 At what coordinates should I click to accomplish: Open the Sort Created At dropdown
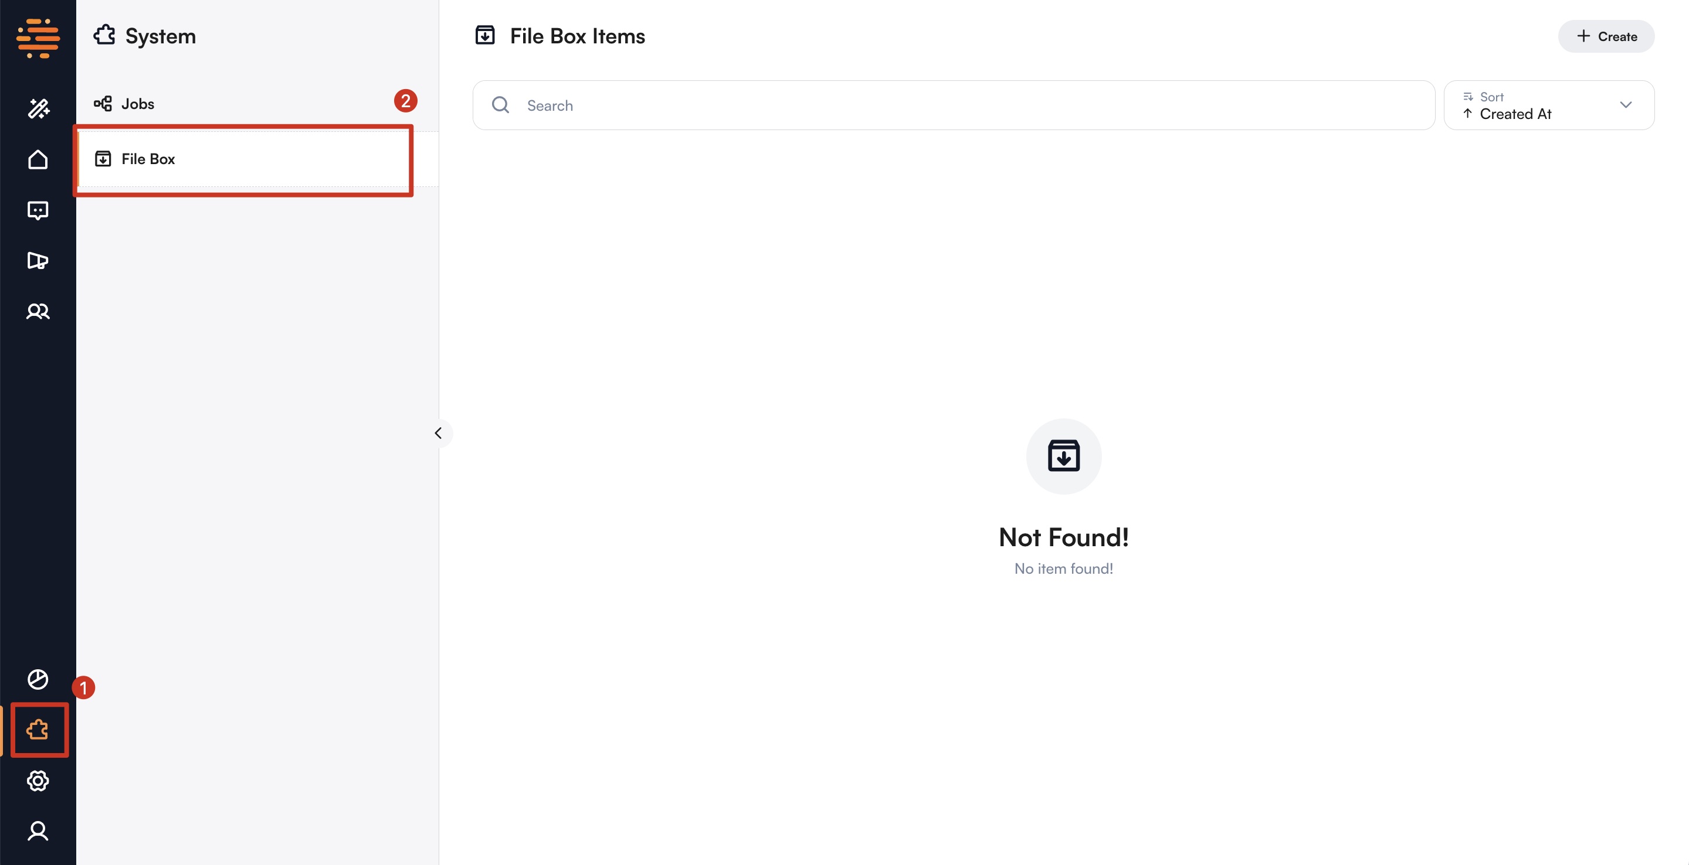(x=1534, y=105)
